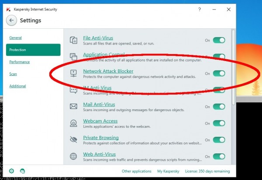
Task: Click the Network Attack Blocker monitor icon
Action: [x=73, y=74]
